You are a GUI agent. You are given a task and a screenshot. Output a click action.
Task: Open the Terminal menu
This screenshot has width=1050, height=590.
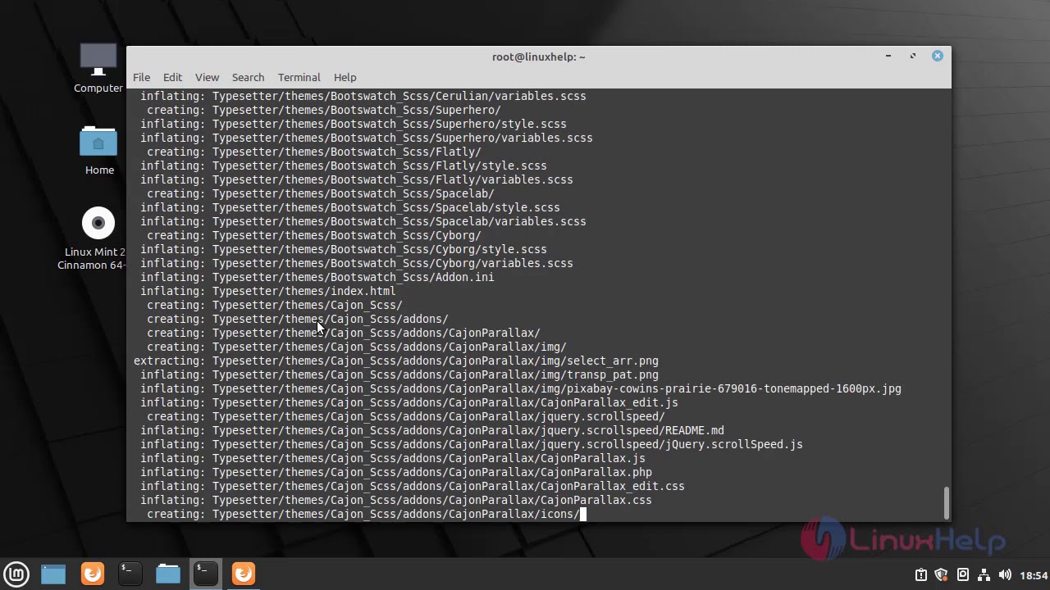(x=299, y=77)
